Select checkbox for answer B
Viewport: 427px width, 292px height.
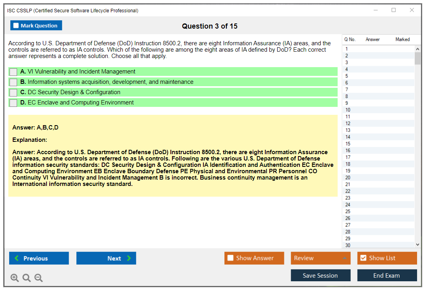[x=14, y=82]
